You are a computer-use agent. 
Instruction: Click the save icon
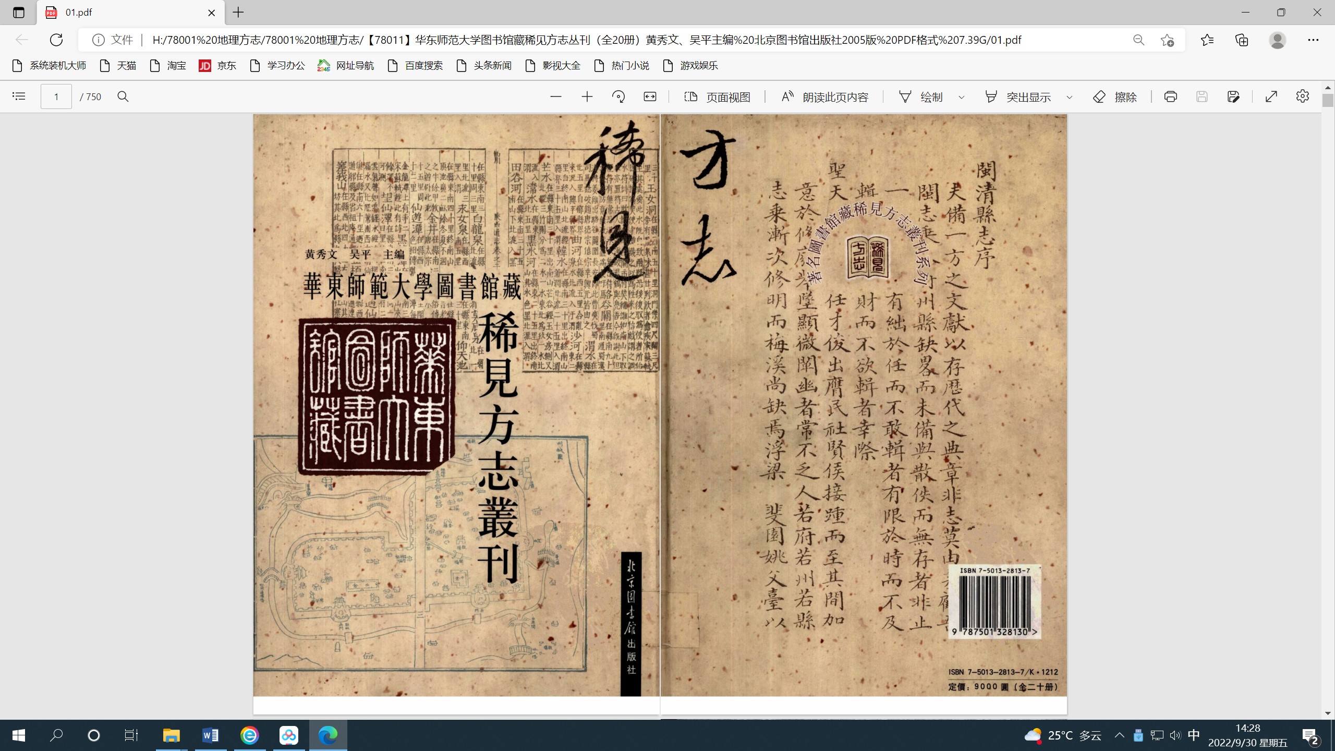coord(1202,96)
